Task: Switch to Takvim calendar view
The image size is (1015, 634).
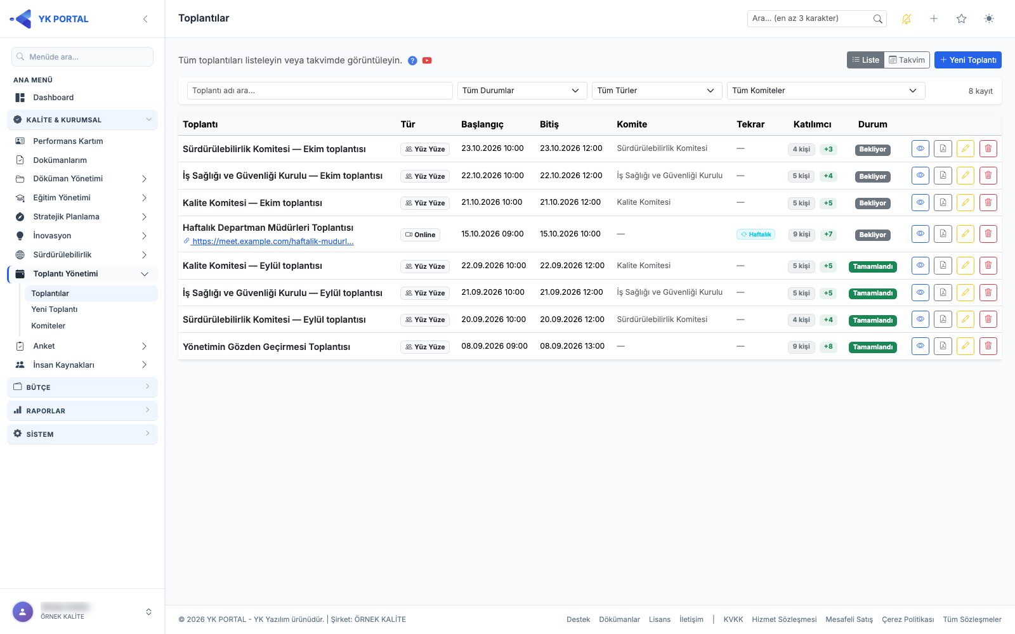Action: point(907,60)
